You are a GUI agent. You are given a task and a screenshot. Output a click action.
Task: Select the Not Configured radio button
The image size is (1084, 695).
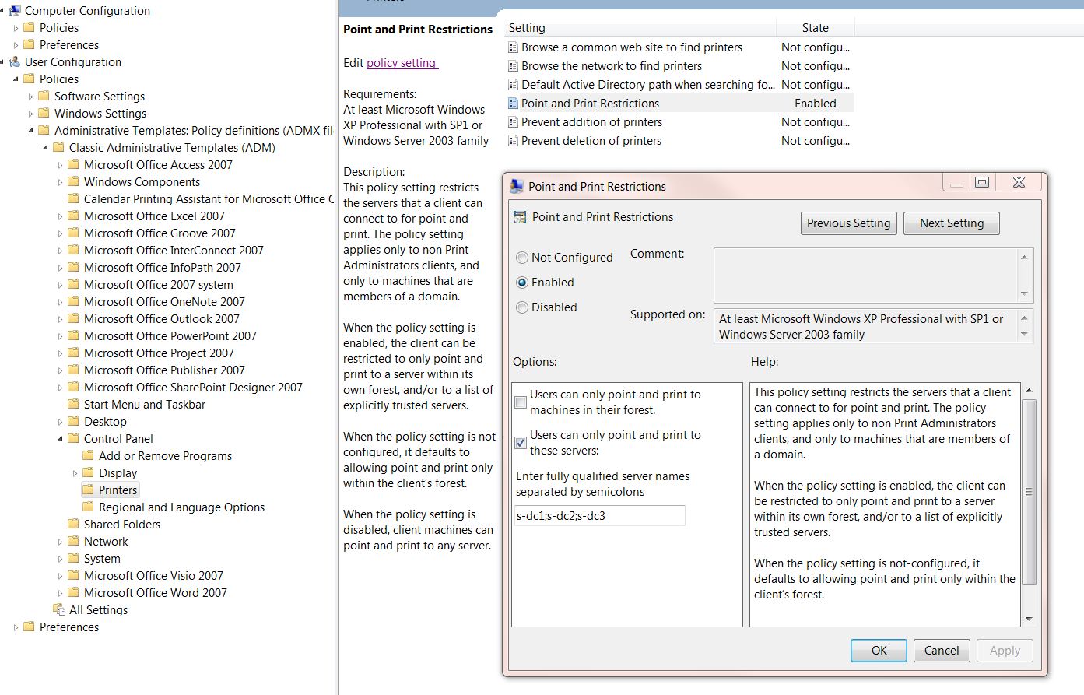click(x=522, y=258)
